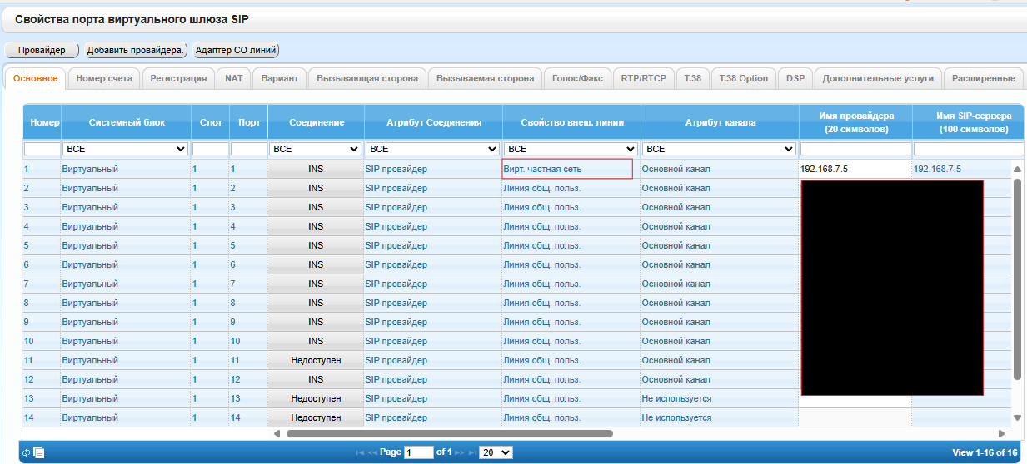
Task: Open the Вызывающая сторона tab
Action: tap(367, 78)
